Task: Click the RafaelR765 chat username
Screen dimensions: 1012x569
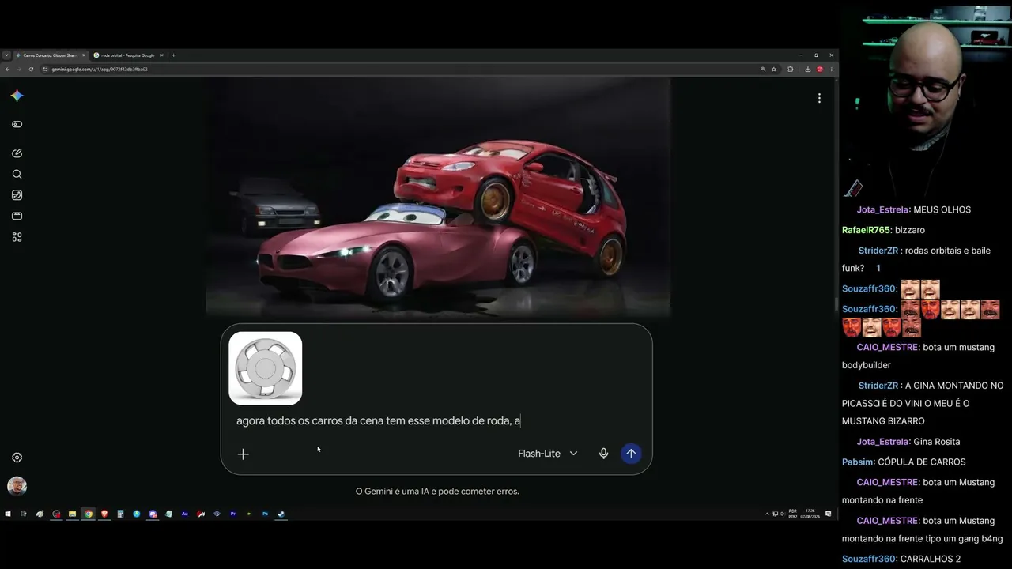Action: click(866, 230)
